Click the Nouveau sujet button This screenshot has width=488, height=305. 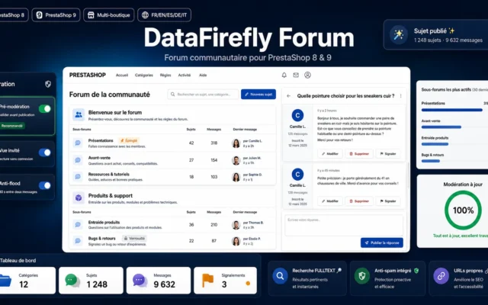point(258,95)
